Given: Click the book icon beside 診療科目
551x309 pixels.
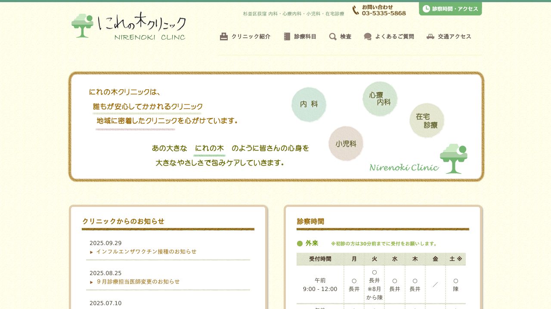Looking at the screenshot, I should (287, 36).
